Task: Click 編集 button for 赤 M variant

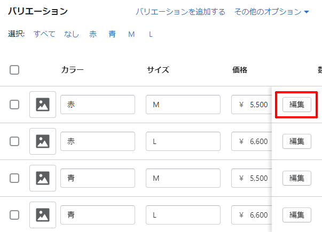Action: tap(297, 105)
